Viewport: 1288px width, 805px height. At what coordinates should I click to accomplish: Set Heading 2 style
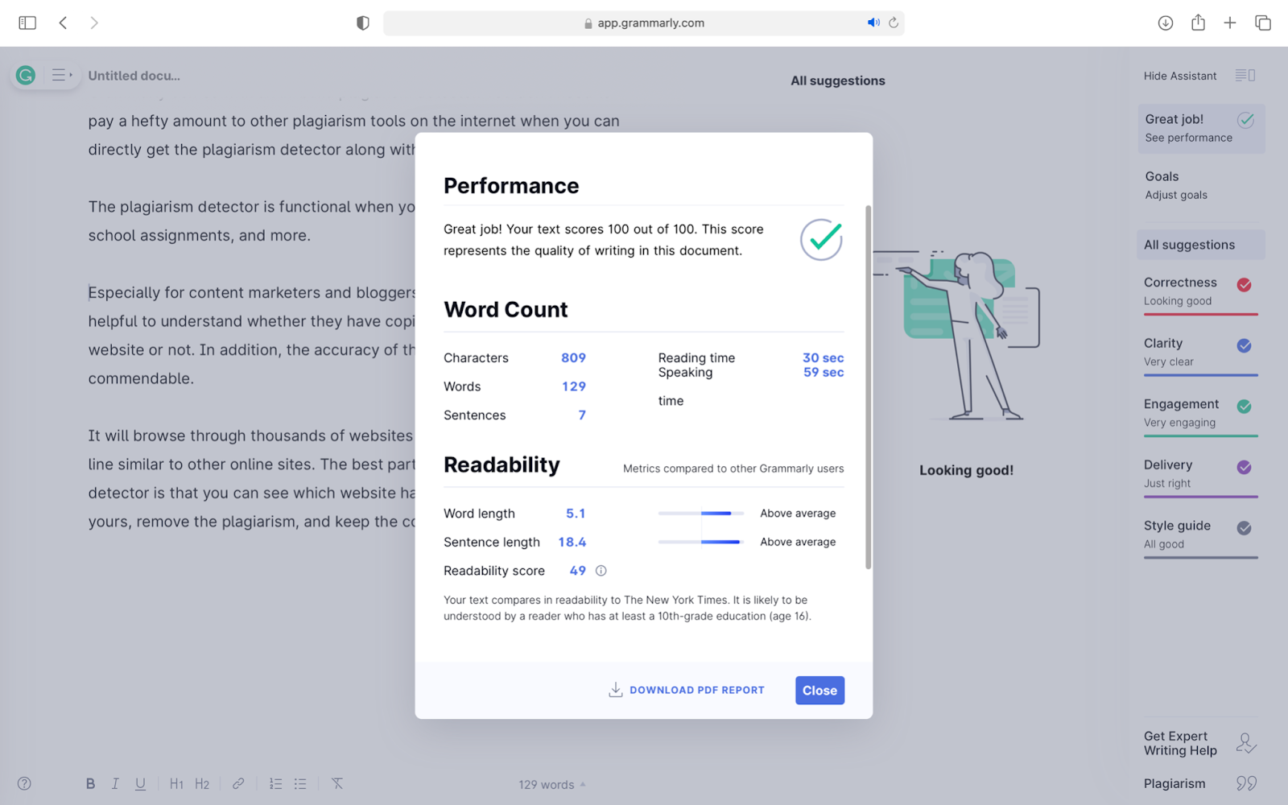[x=202, y=784]
